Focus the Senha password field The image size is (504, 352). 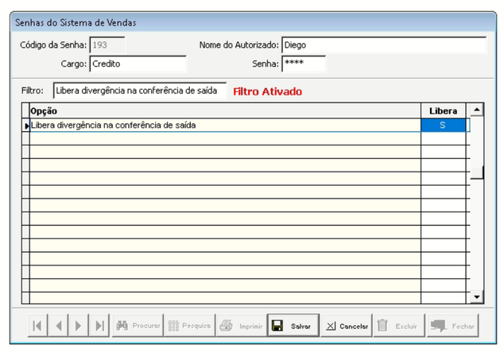point(304,64)
